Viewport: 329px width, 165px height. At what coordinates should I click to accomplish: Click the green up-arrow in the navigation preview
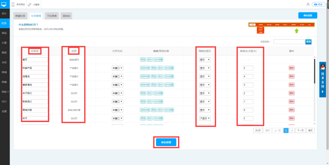(296, 31)
